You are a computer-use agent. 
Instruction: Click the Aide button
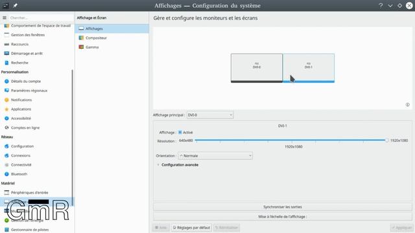[x=161, y=227]
